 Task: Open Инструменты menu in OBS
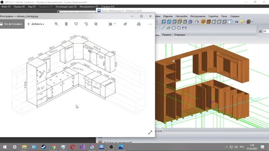click(x=89, y=7)
